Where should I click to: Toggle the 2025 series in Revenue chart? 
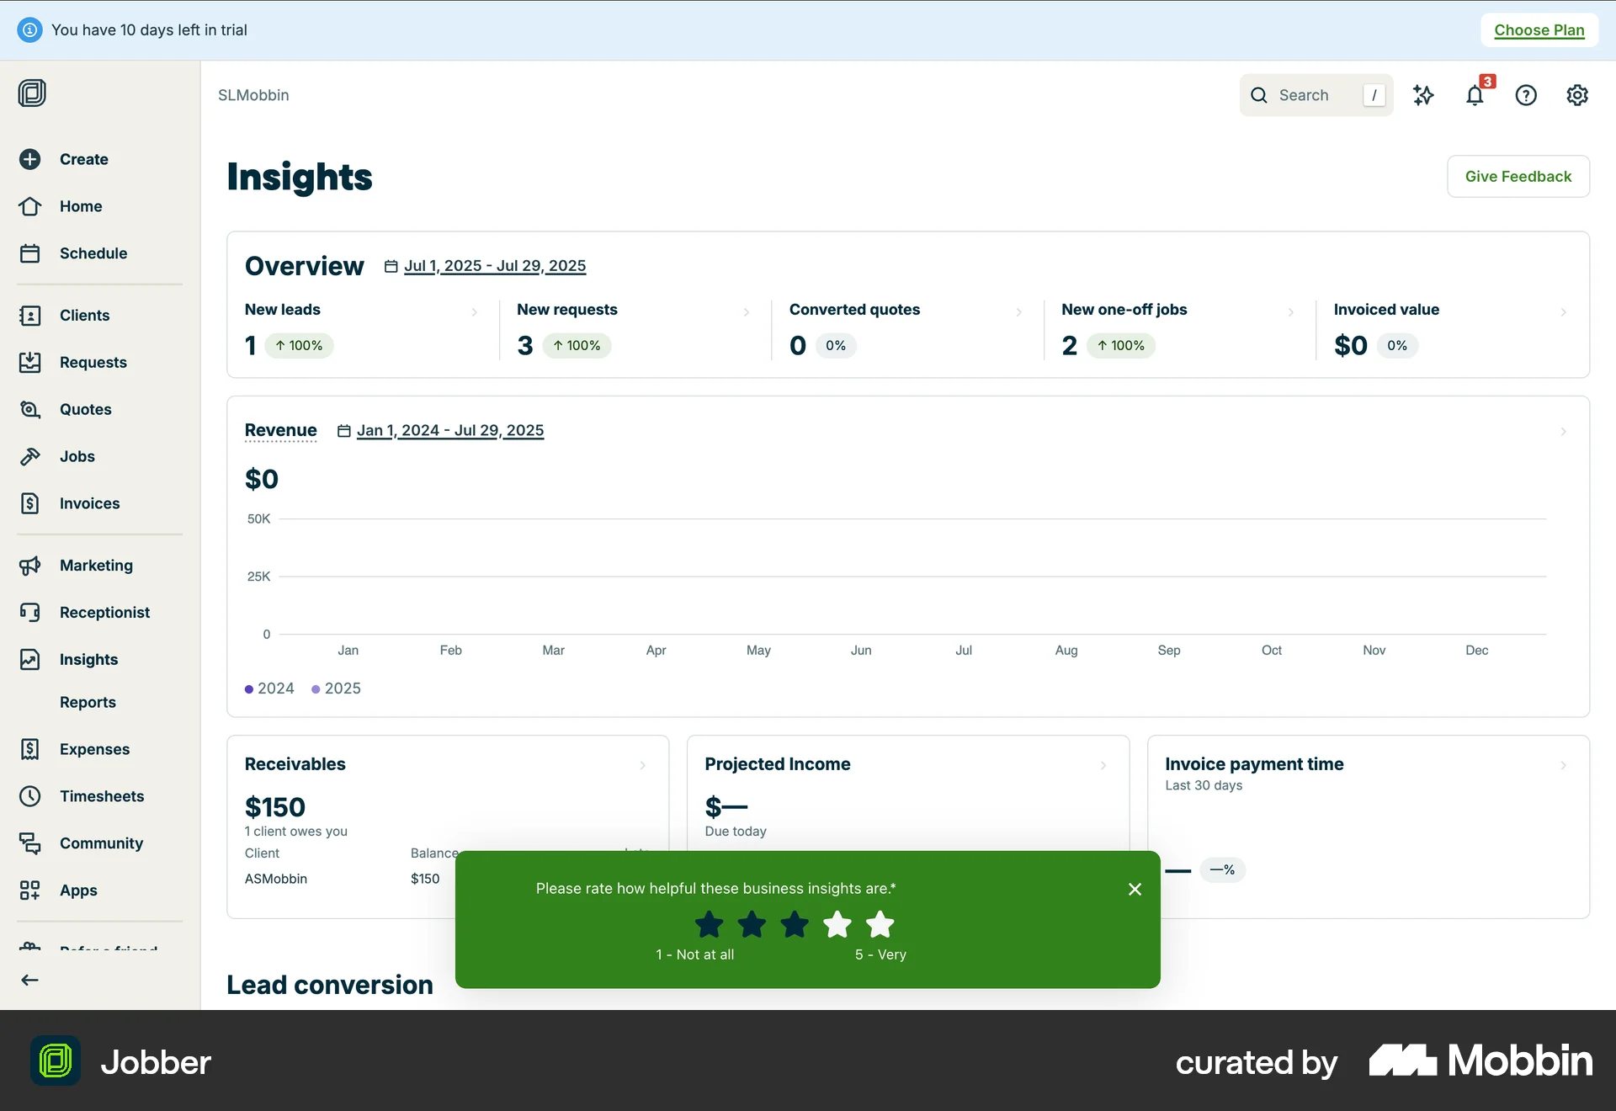tap(336, 688)
